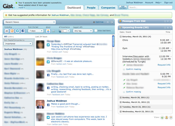Open the 7 days time range dropdown
Viewport: 175px width, 126px height.
coord(36,31)
